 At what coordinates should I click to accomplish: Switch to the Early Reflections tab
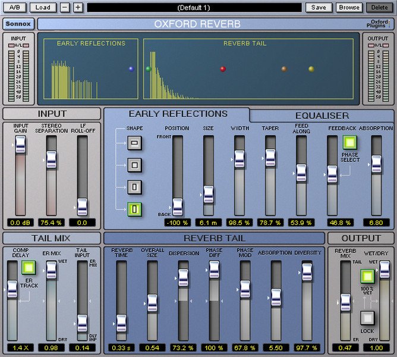coord(178,114)
